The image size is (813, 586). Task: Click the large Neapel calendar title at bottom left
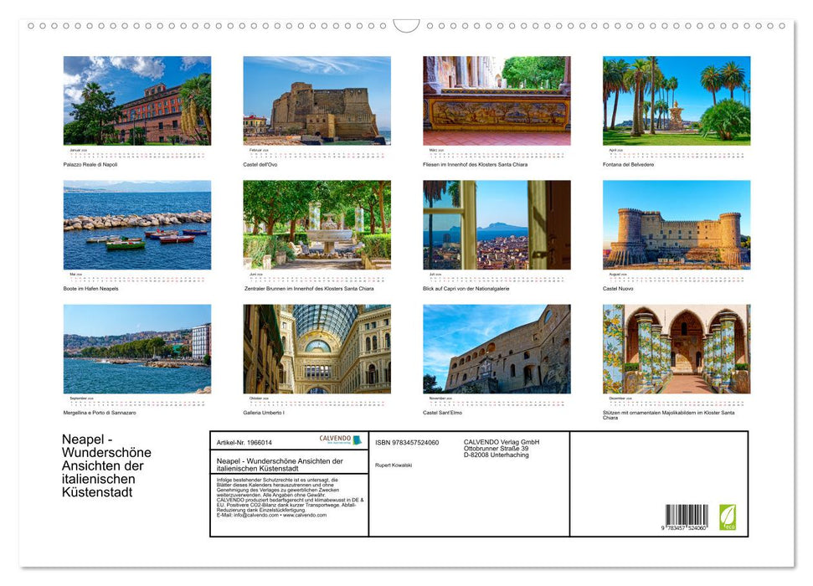[106, 465]
